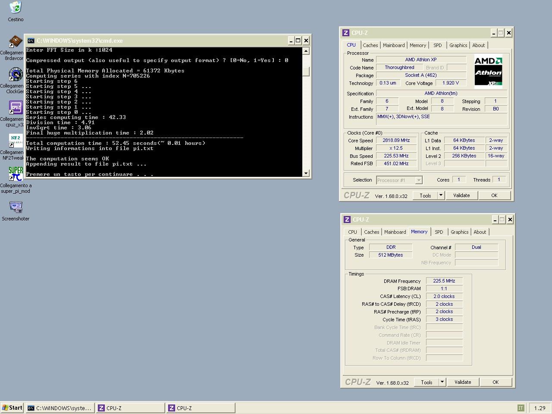Click cmd window scrollbar down arrow
Image resolution: width=552 pixels, height=414 pixels.
306,173
